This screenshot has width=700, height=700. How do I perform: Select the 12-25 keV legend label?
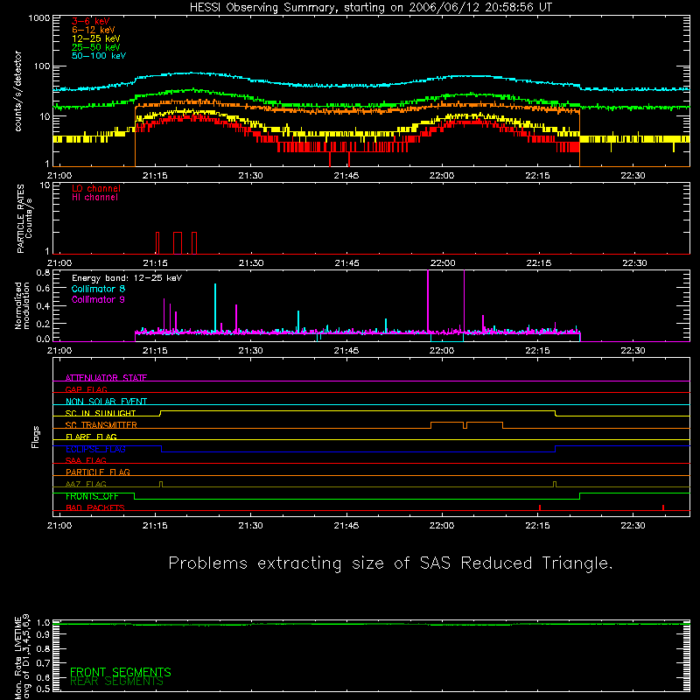pyautogui.click(x=95, y=38)
